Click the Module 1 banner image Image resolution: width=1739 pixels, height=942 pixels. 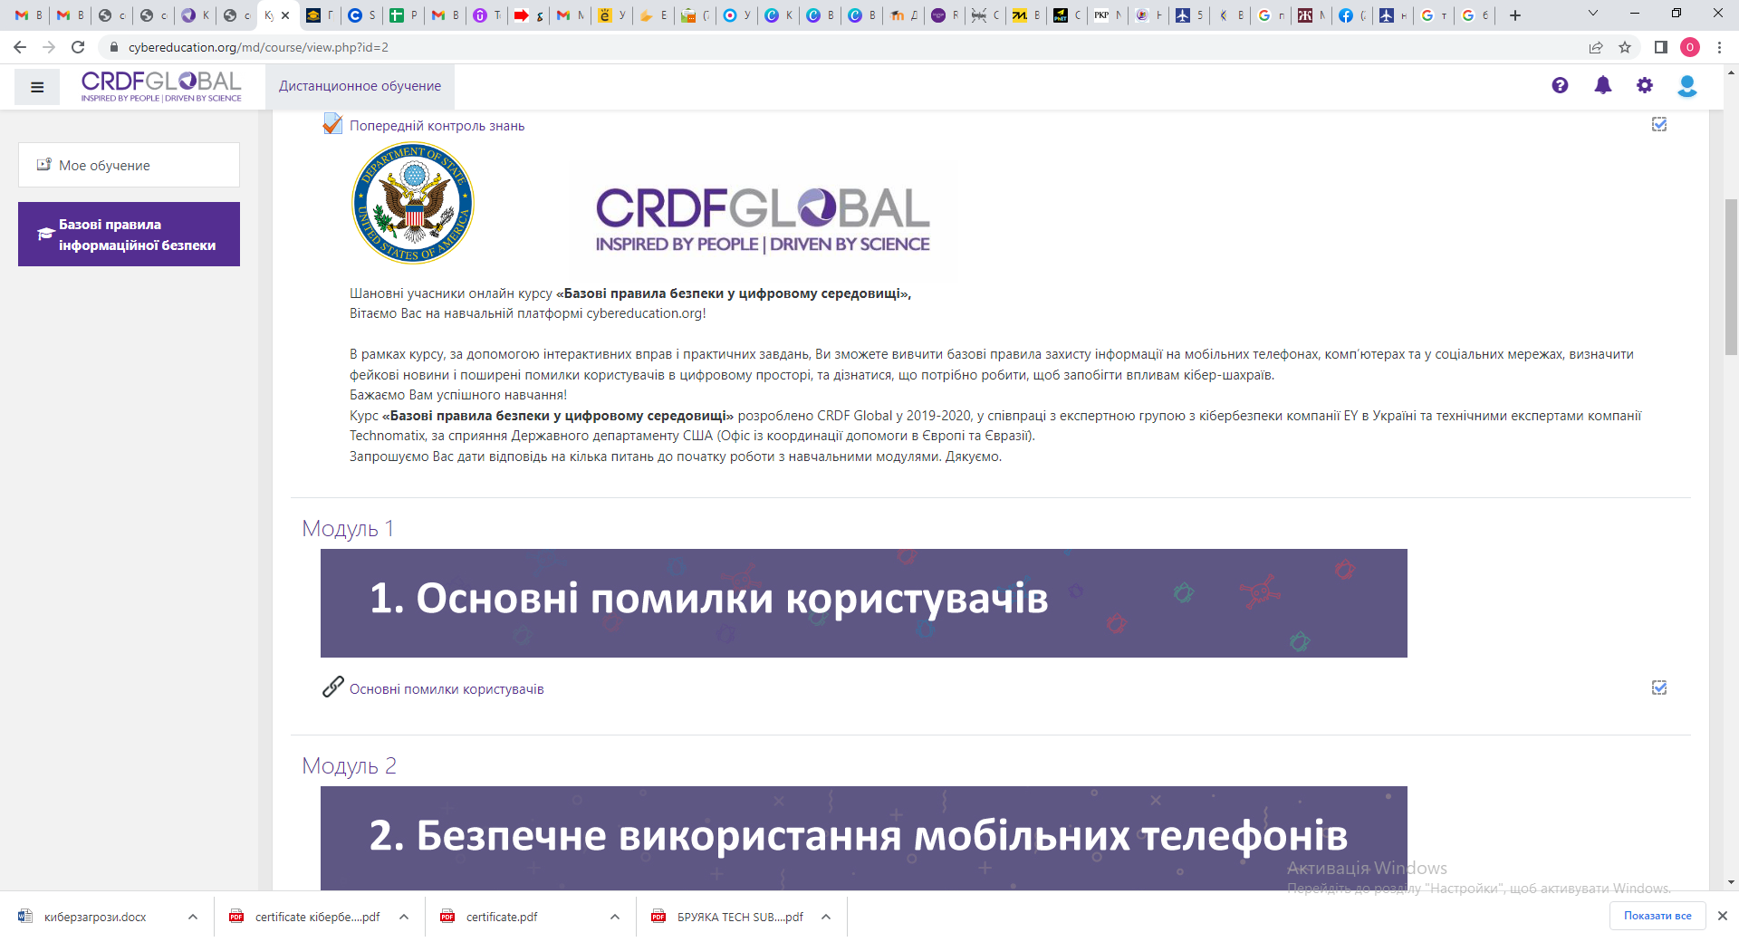863,603
